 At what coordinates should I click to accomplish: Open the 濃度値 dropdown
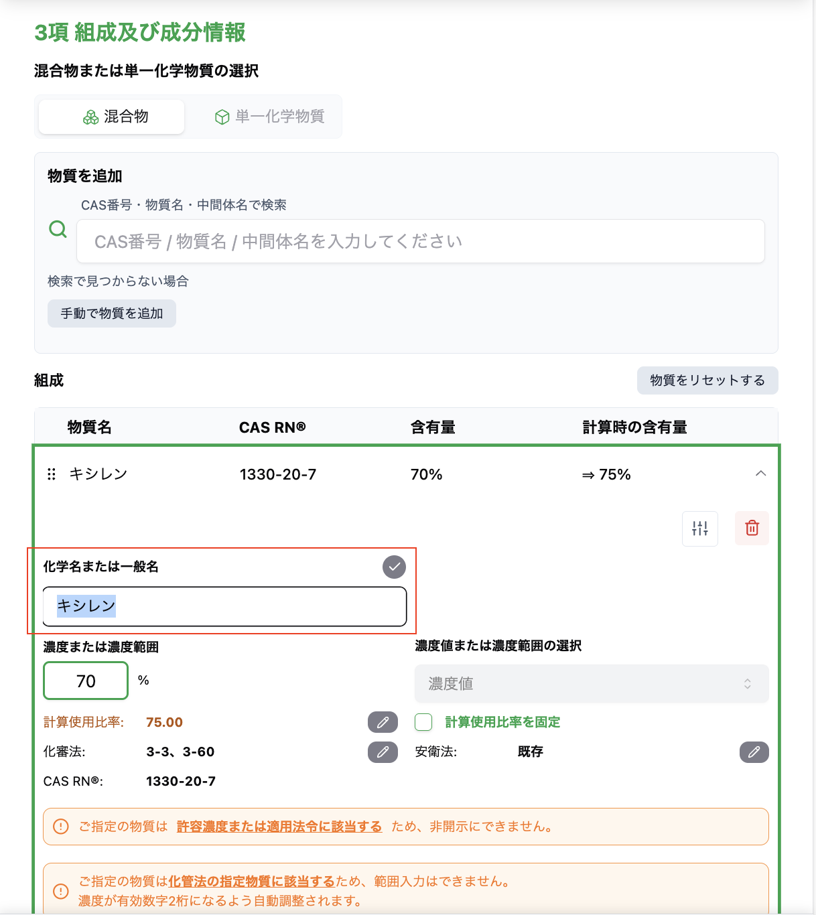click(x=591, y=684)
